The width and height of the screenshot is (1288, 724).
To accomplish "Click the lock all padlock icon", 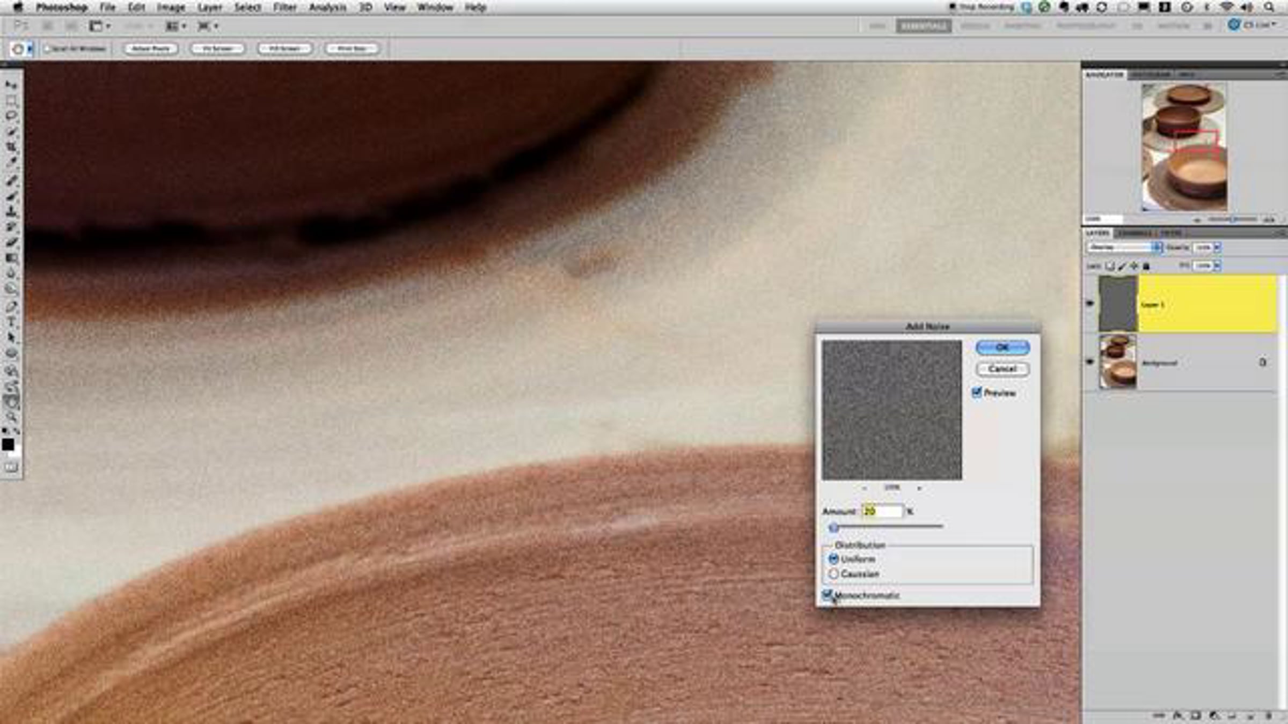I will (x=1146, y=266).
